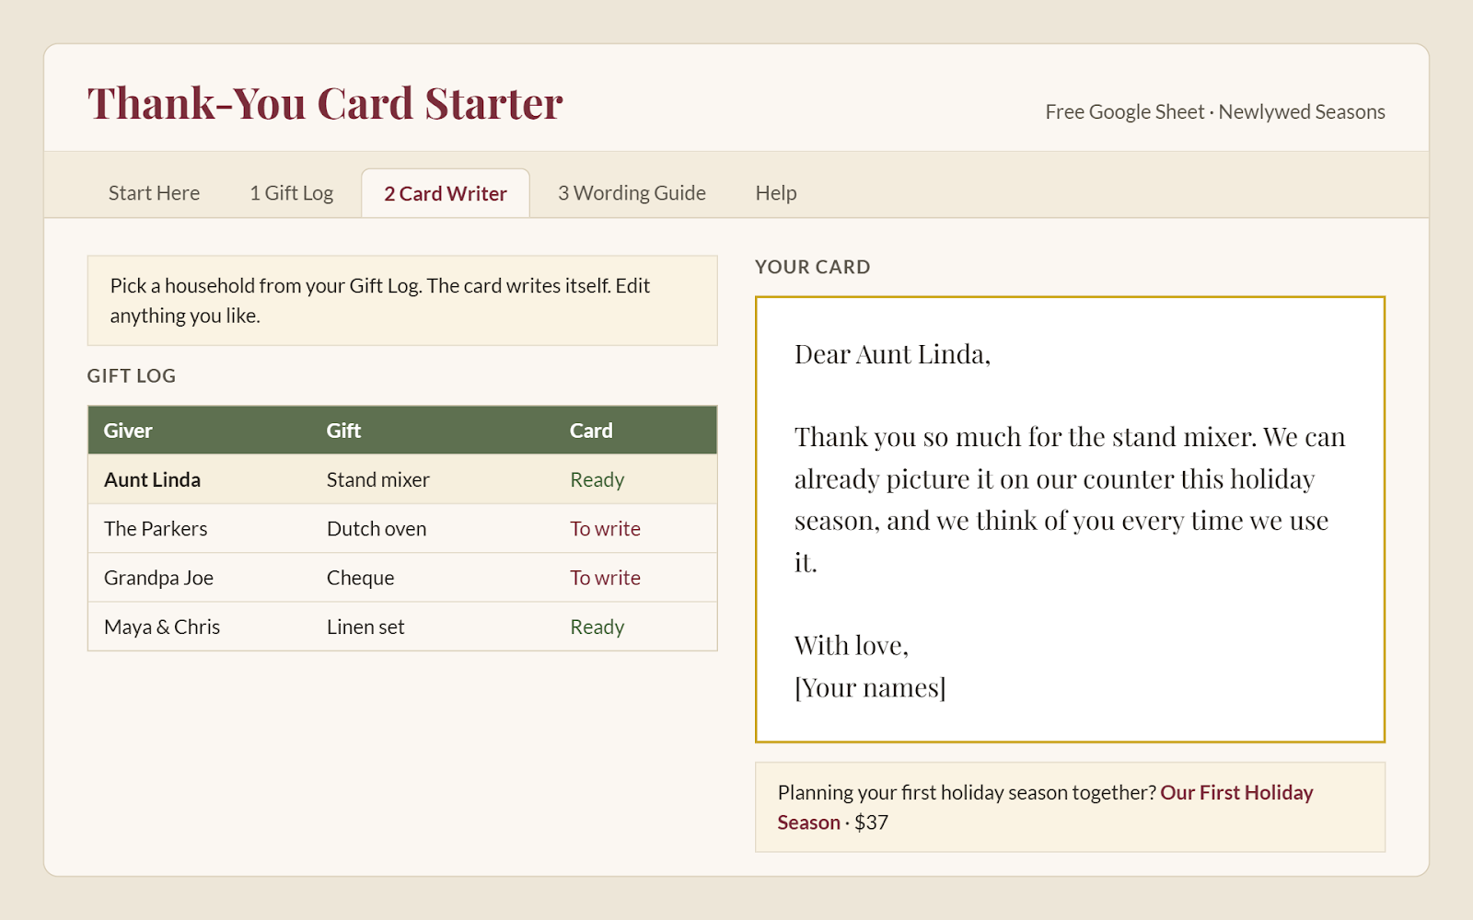Select the 2 Card Writer tab
Viewport: 1473px width, 920px height.
[x=446, y=193]
